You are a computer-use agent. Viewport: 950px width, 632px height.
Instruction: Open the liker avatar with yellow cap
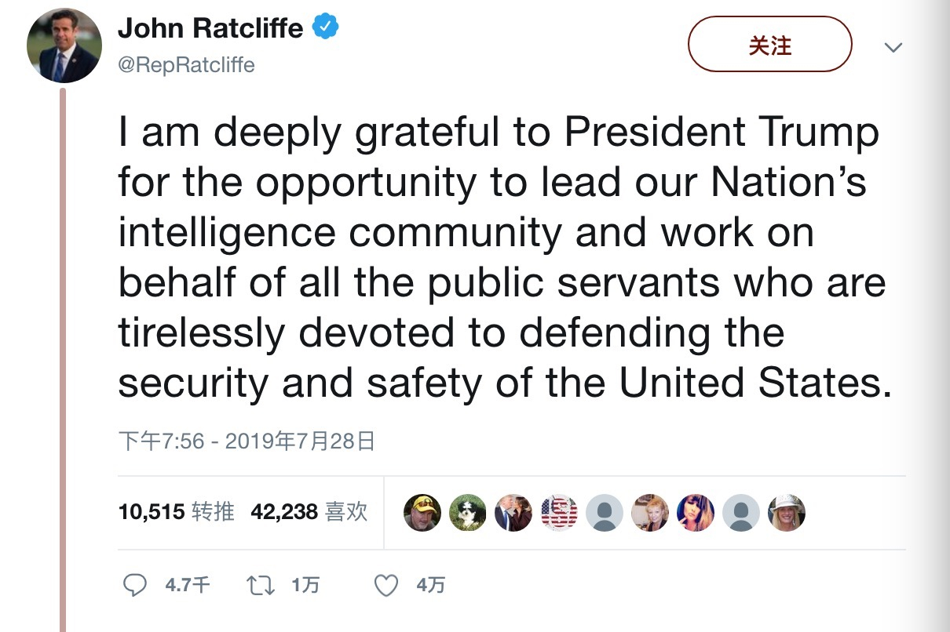[422, 514]
